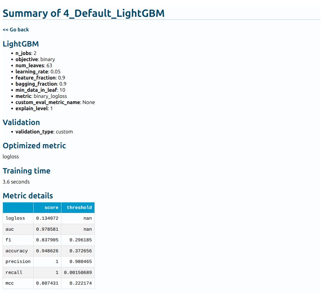Select the validation_type: custom entry
Screen dimensions: 323x293
point(44,132)
